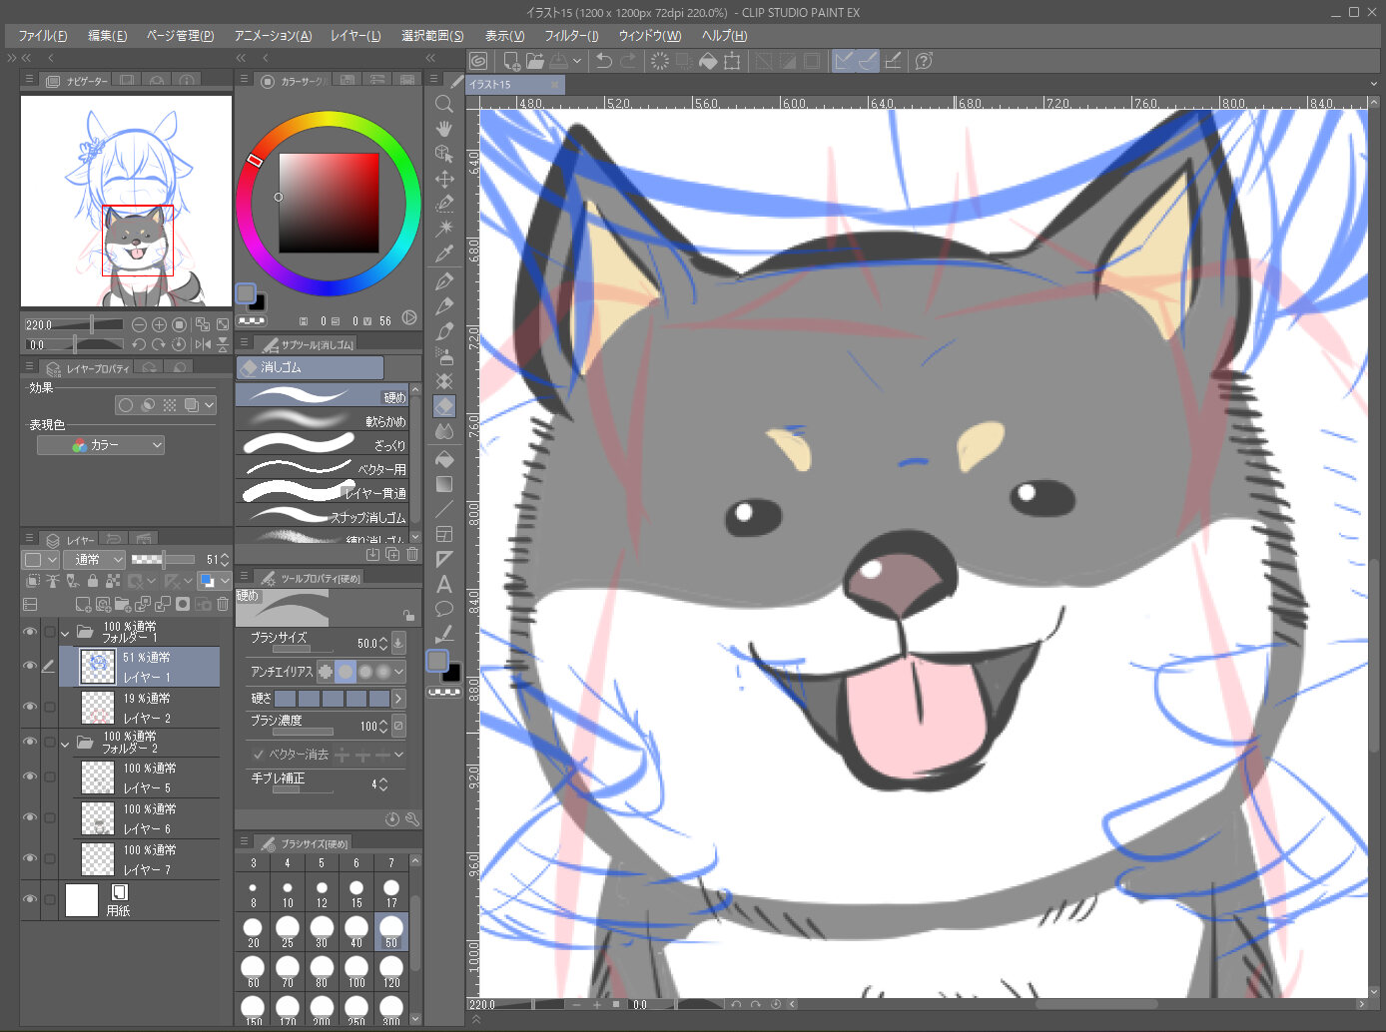
Task: Open the カラー expression color dropdown
Action: pos(101,445)
